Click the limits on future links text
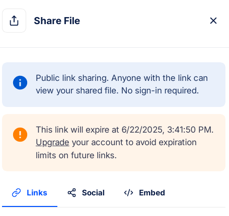The height and width of the screenshot is (216, 229). tap(76, 155)
